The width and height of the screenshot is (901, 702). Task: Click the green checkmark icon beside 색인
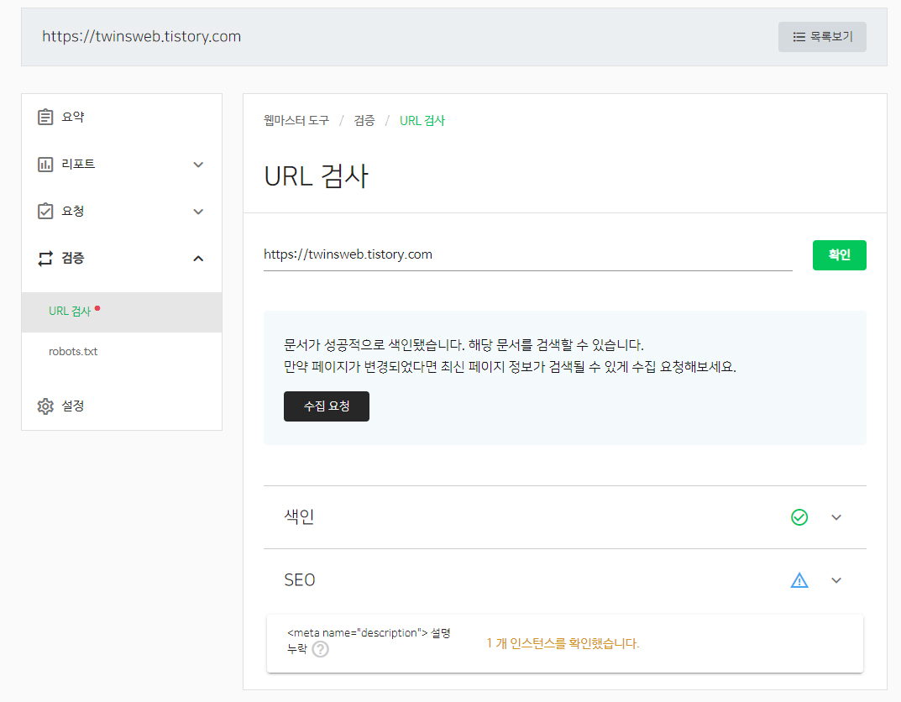tap(799, 516)
